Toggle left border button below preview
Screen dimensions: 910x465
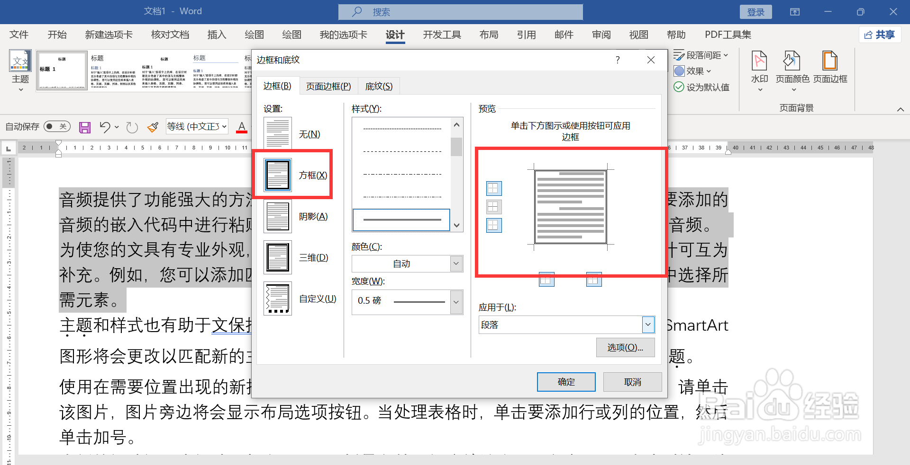(546, 280)
